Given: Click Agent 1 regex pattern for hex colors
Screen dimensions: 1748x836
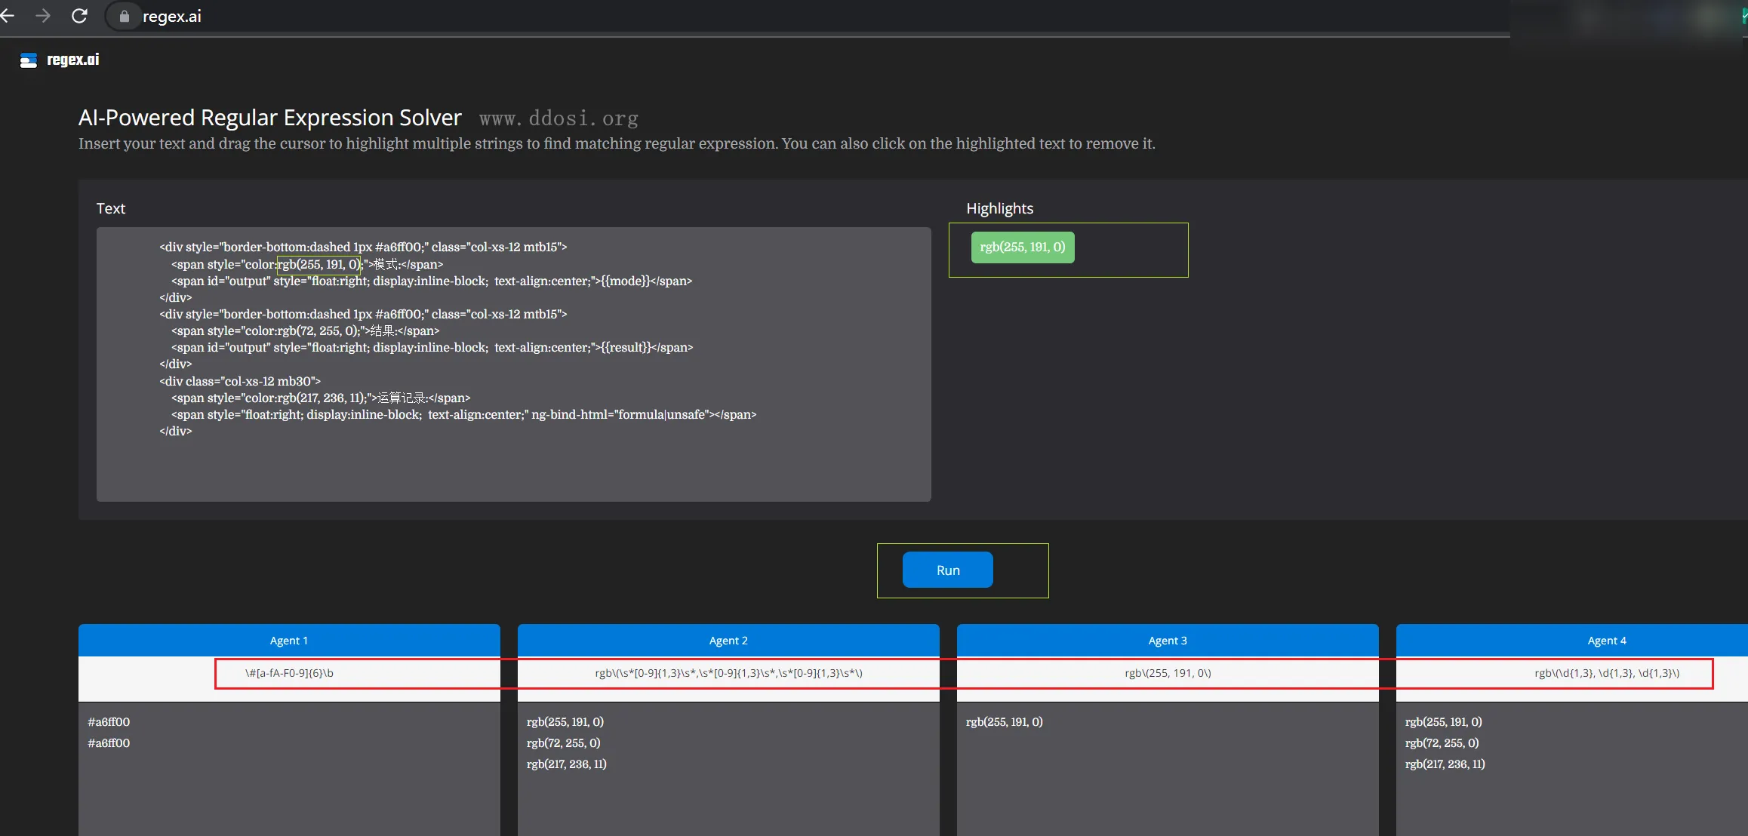Looking at the screenshot, I should coord(289,673).
